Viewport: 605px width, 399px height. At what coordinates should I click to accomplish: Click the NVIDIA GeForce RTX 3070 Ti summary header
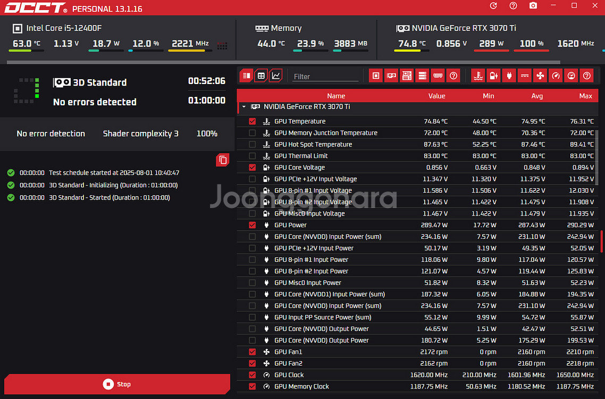456,28
